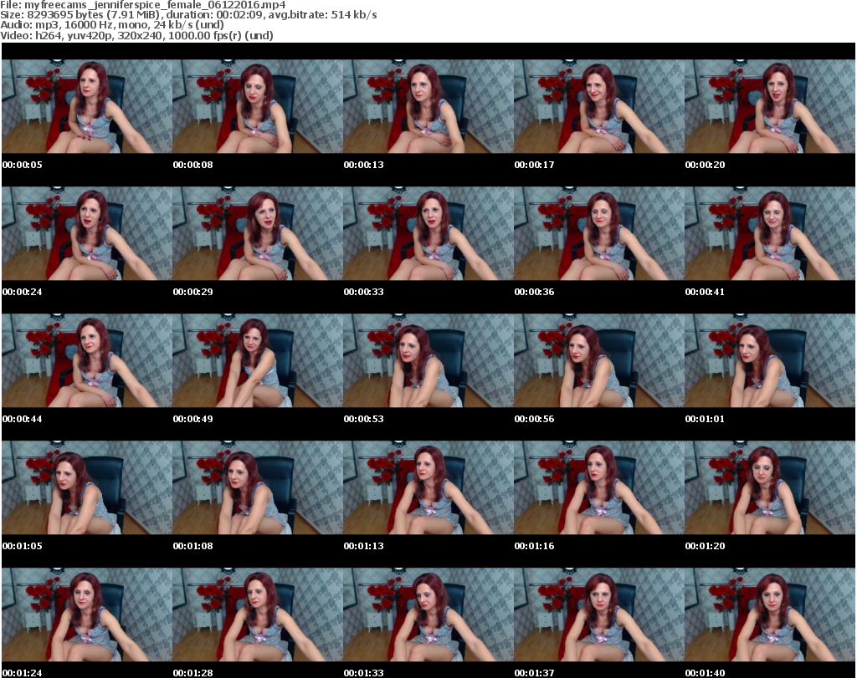Click the thumbnail at timestamp 00:00:20
The height and width of the screenshot is (678, 857).
click(770, 106)
